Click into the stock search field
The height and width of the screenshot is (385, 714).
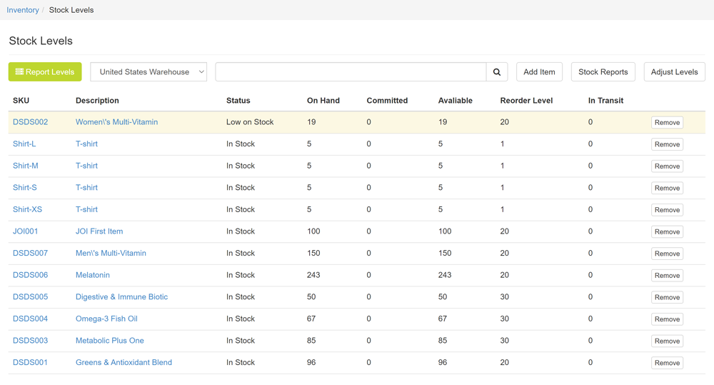[351, 72]
